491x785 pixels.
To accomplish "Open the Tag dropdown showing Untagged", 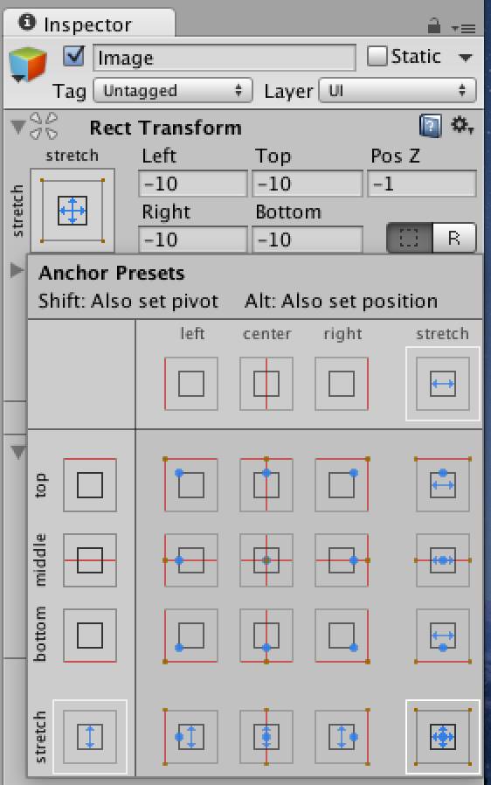I will [x=173, y=91].
